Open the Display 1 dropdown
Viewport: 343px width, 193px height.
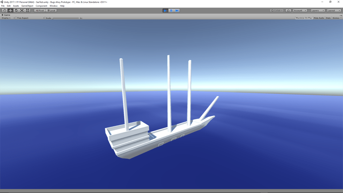click(x=8, y=18)
